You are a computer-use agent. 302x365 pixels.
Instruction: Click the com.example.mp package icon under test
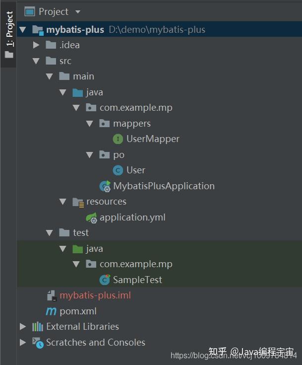click(91, 264)
